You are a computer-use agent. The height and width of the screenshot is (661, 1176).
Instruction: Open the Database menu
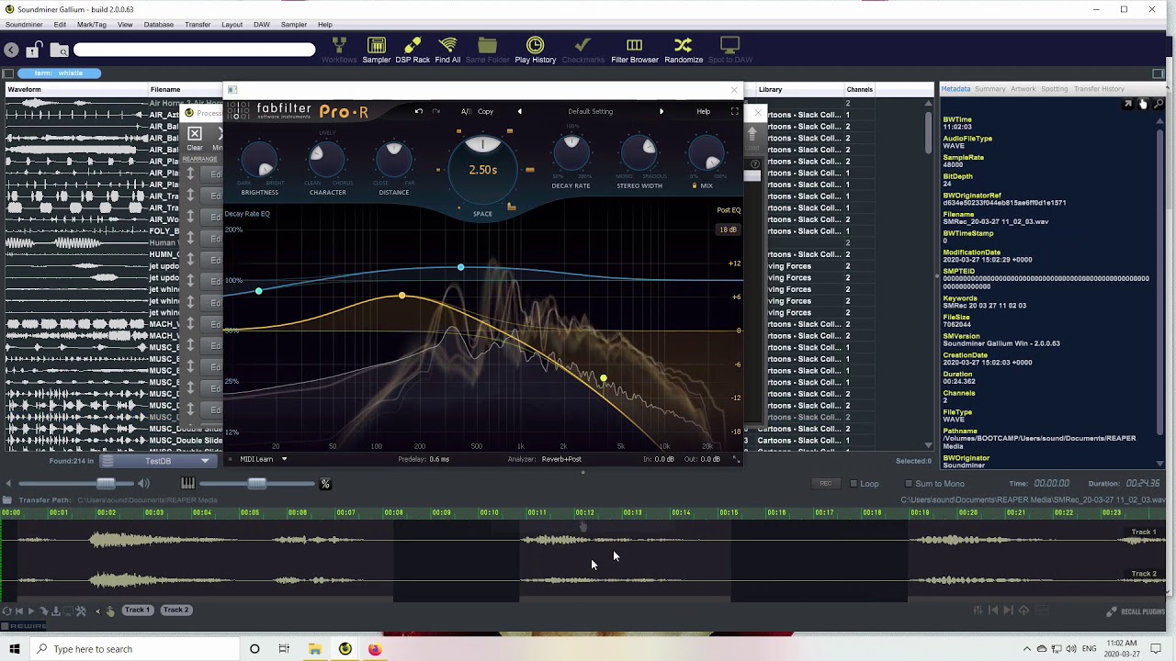tap(158, 25)
